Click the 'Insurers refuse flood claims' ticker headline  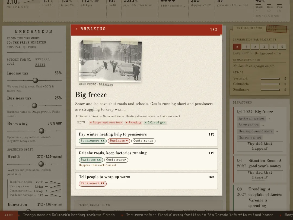point(200,215)
